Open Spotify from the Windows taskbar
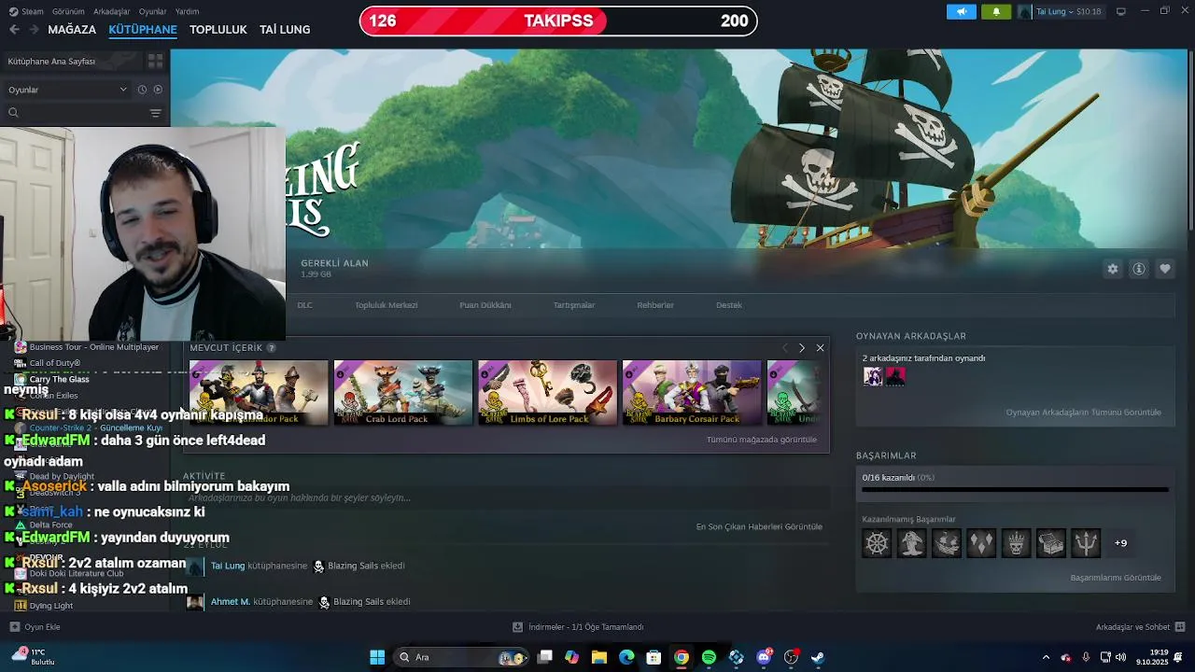The image size is (1195, 672). (x=709, y=657)
